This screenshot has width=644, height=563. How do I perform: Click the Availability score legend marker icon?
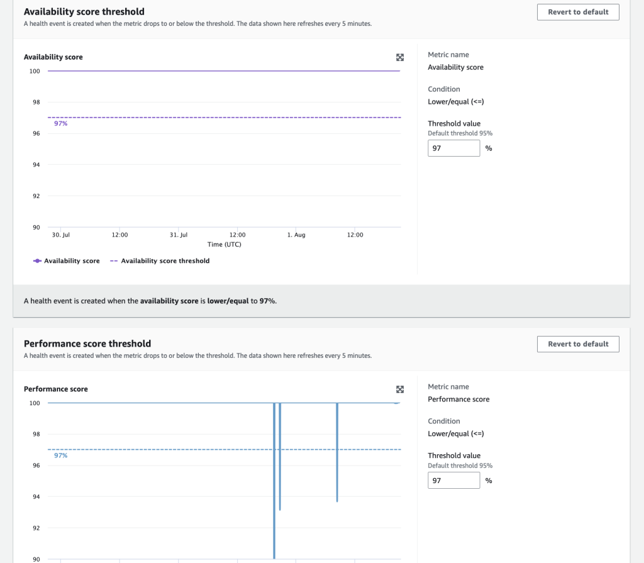pyautogui.click(x=38, y=260)
